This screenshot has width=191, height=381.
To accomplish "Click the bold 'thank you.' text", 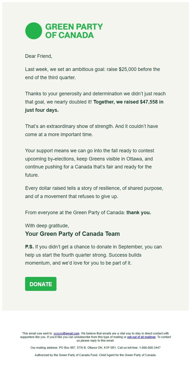I will pos(139,213).
